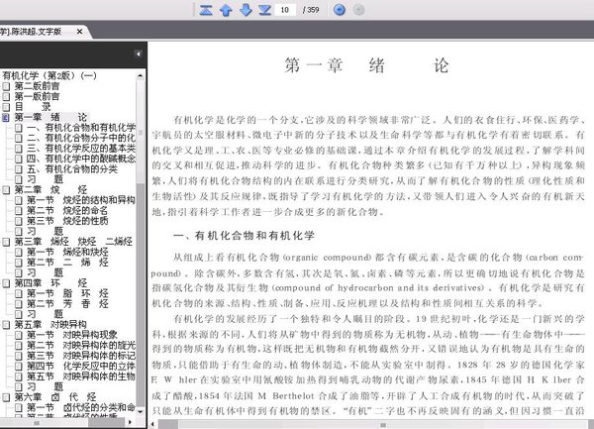Click bookmarks panel scroll-down arrow

141,411
